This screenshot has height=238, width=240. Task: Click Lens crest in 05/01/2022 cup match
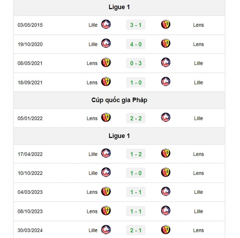pyautogui.click(x=106, y=118)
